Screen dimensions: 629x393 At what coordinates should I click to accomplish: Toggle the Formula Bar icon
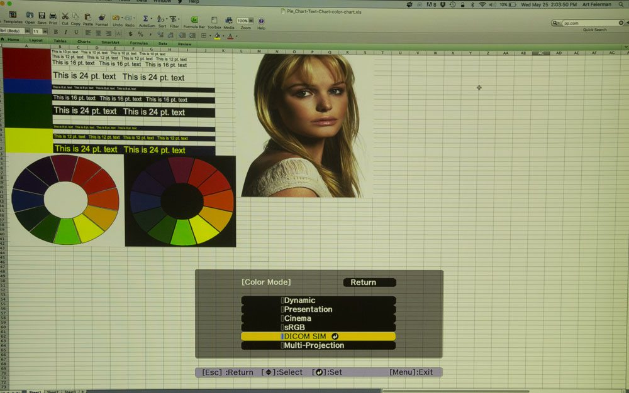pyautogui.click(x=194, y=20)
